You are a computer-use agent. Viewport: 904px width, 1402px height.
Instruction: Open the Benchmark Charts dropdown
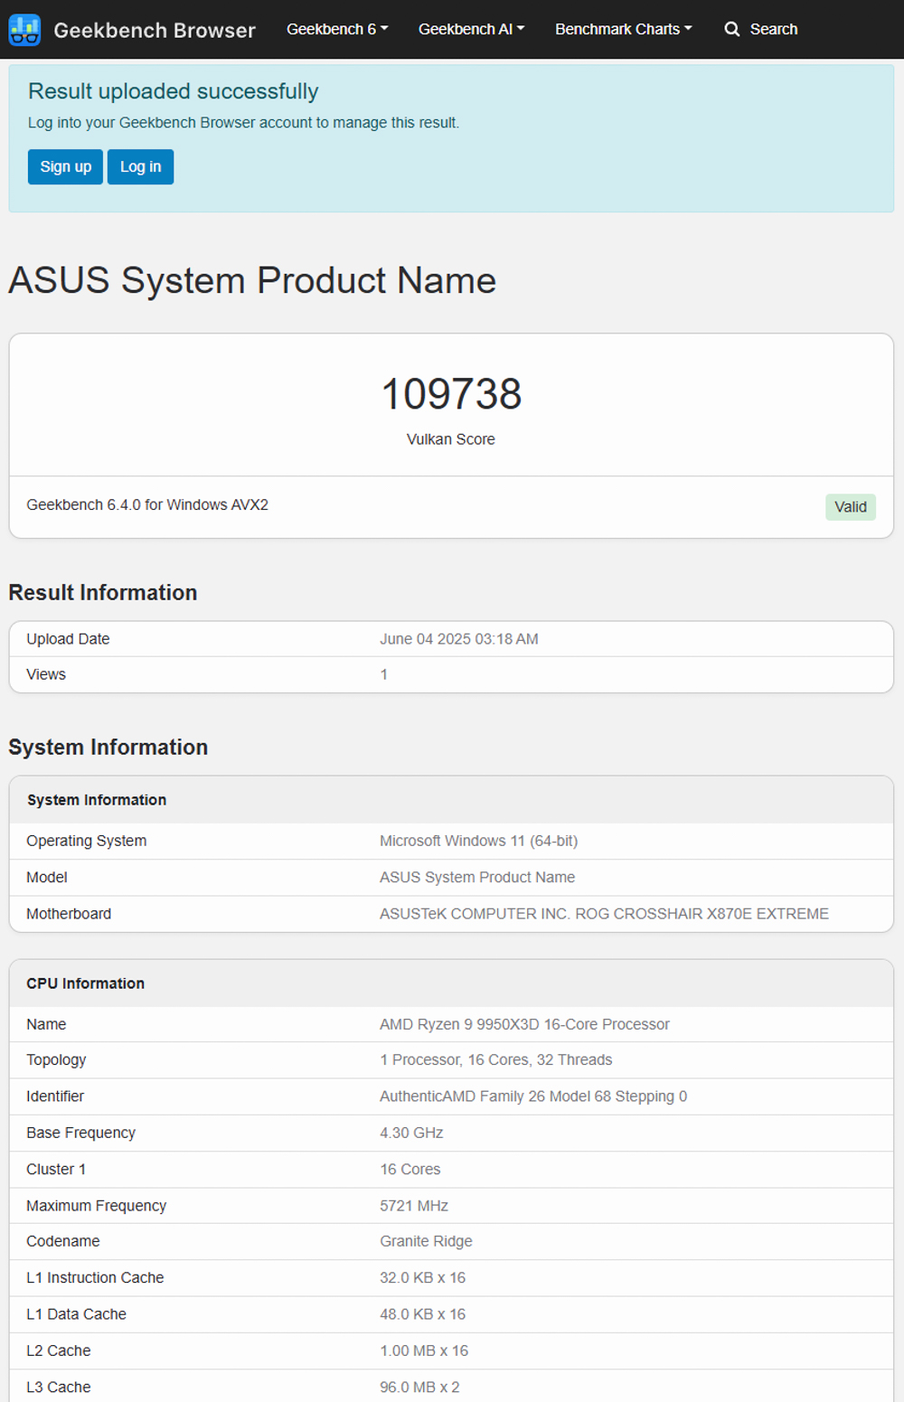(x=624, y=29)
